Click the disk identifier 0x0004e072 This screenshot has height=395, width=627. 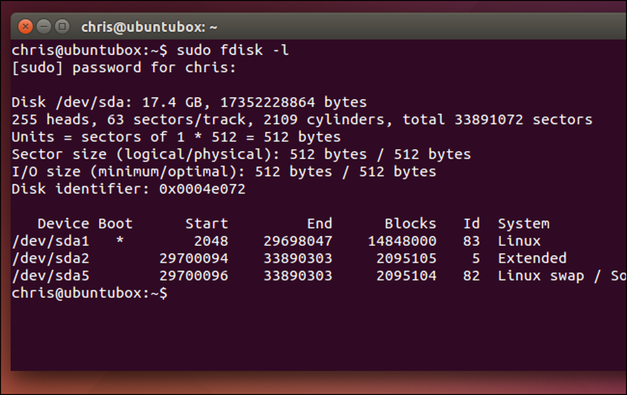click(203, 189)
